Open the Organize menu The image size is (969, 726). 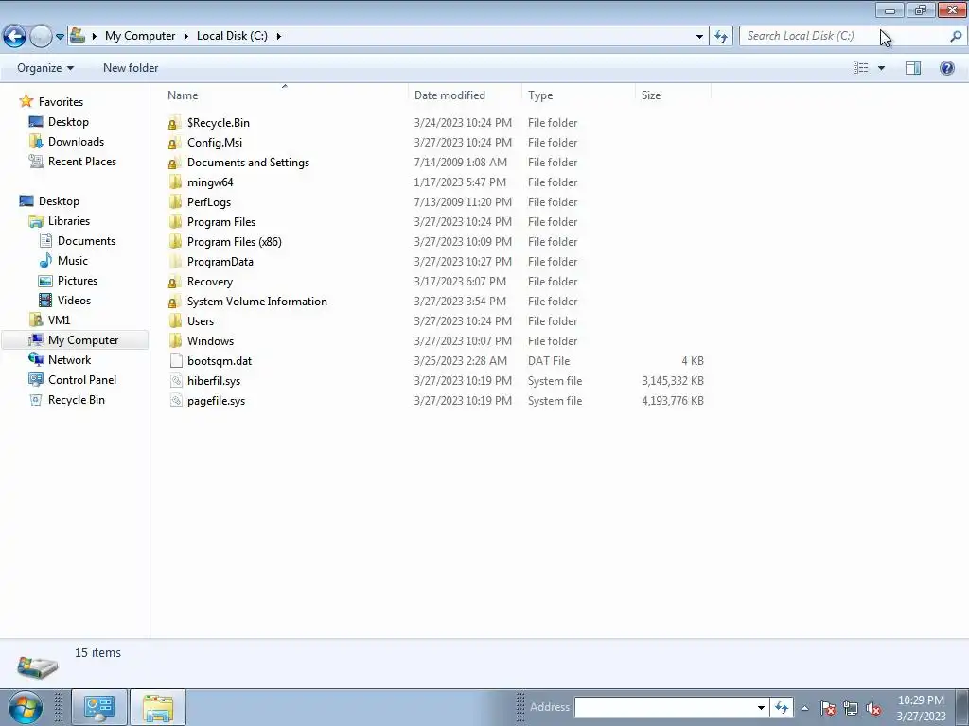[45, 68]
